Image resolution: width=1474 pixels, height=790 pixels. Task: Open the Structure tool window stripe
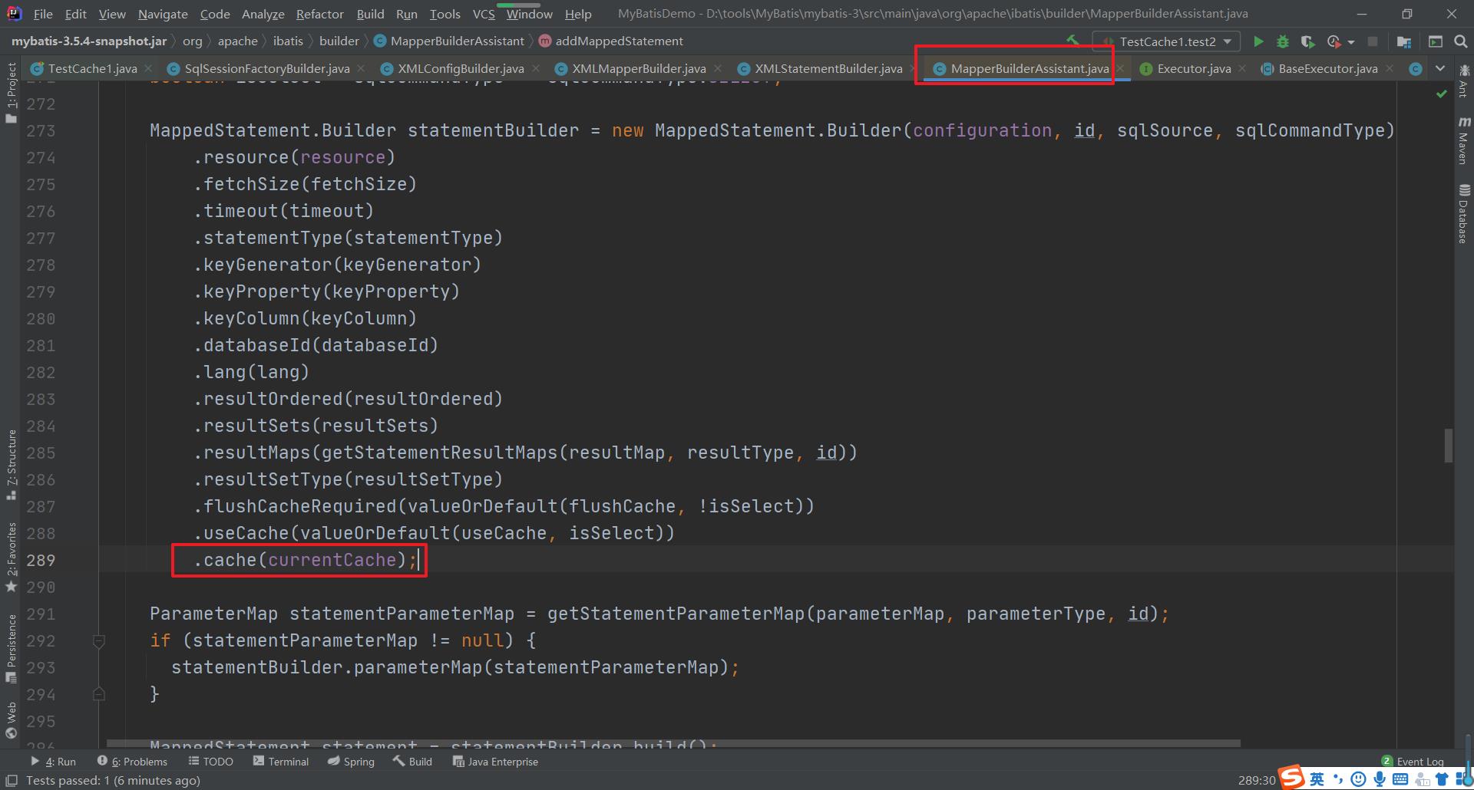coord(11,465)
